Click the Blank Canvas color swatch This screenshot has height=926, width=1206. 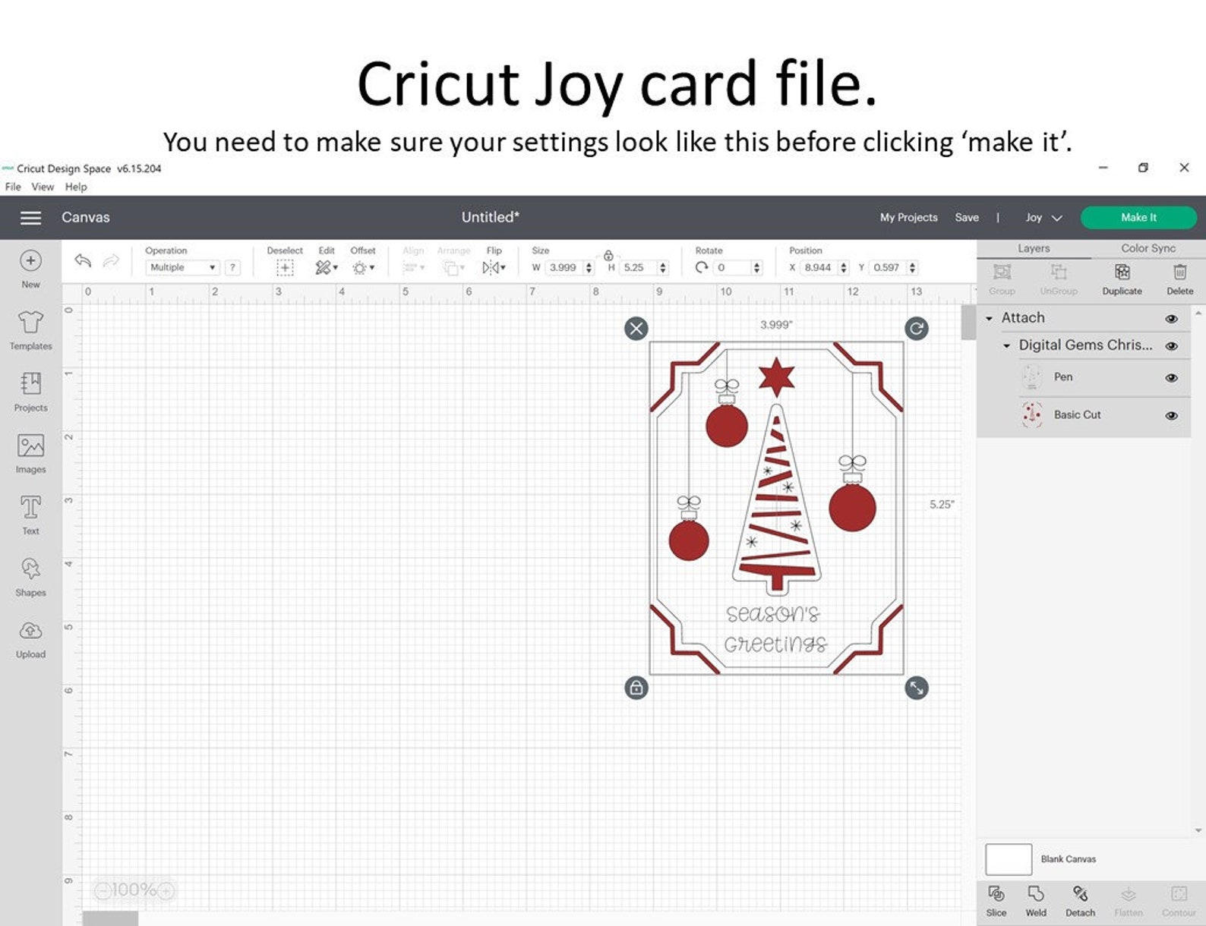point(1009,859)
